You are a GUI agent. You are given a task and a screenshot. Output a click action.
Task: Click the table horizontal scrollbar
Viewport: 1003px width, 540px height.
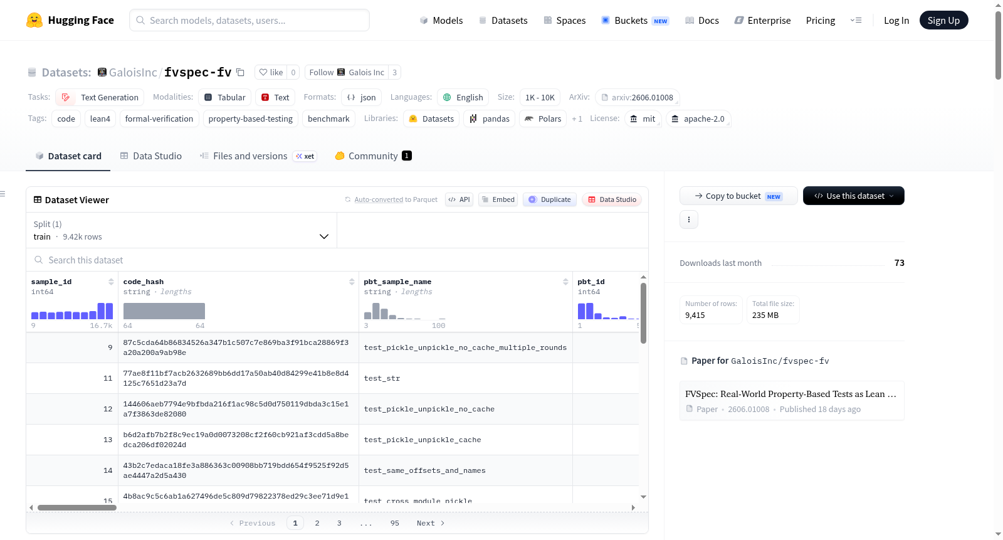click(x=77, y=507)
